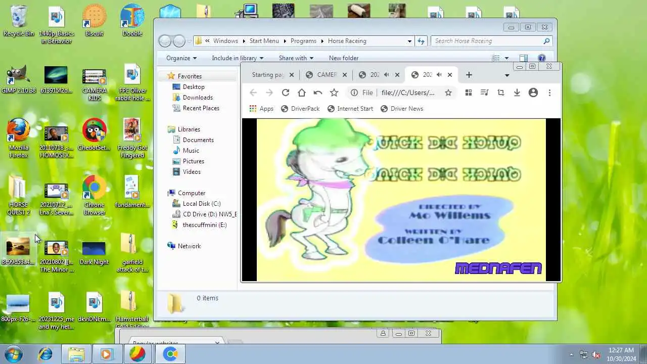Go forward using browser forward arrow
The width and height of the screenshot is (647, 364).
(269, 93)
